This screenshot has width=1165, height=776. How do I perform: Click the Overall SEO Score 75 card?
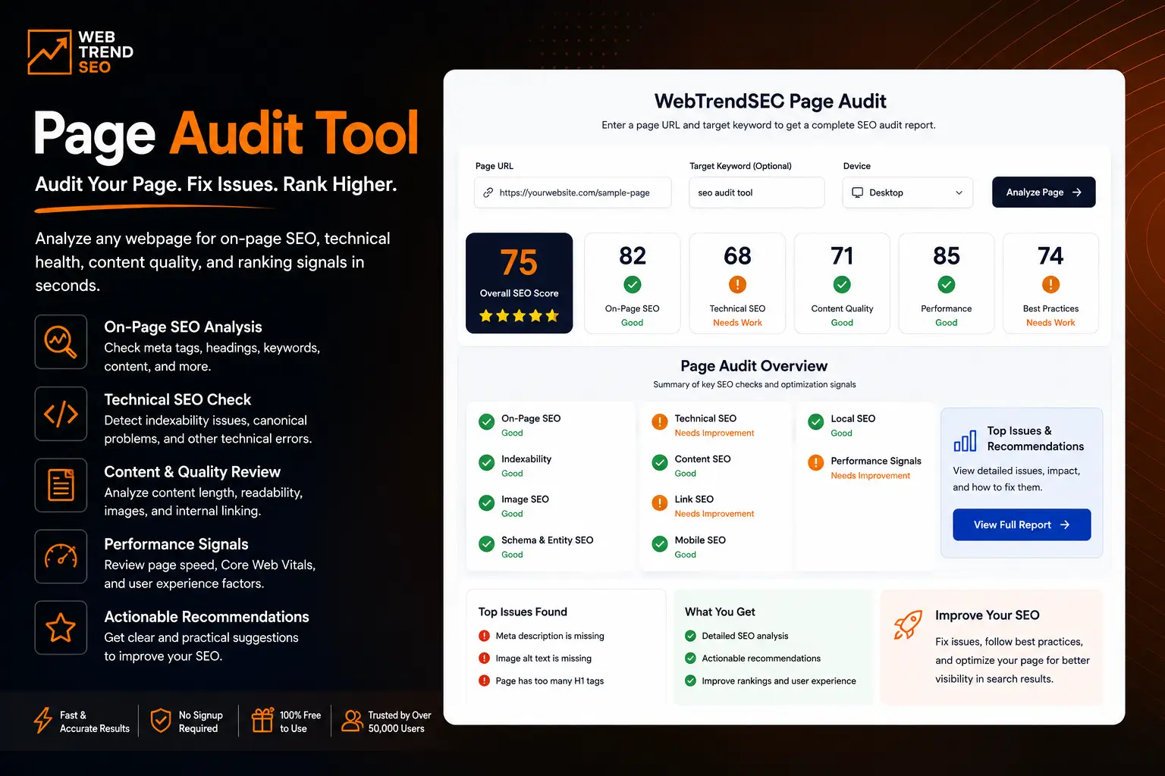click(x=519, y=283)
